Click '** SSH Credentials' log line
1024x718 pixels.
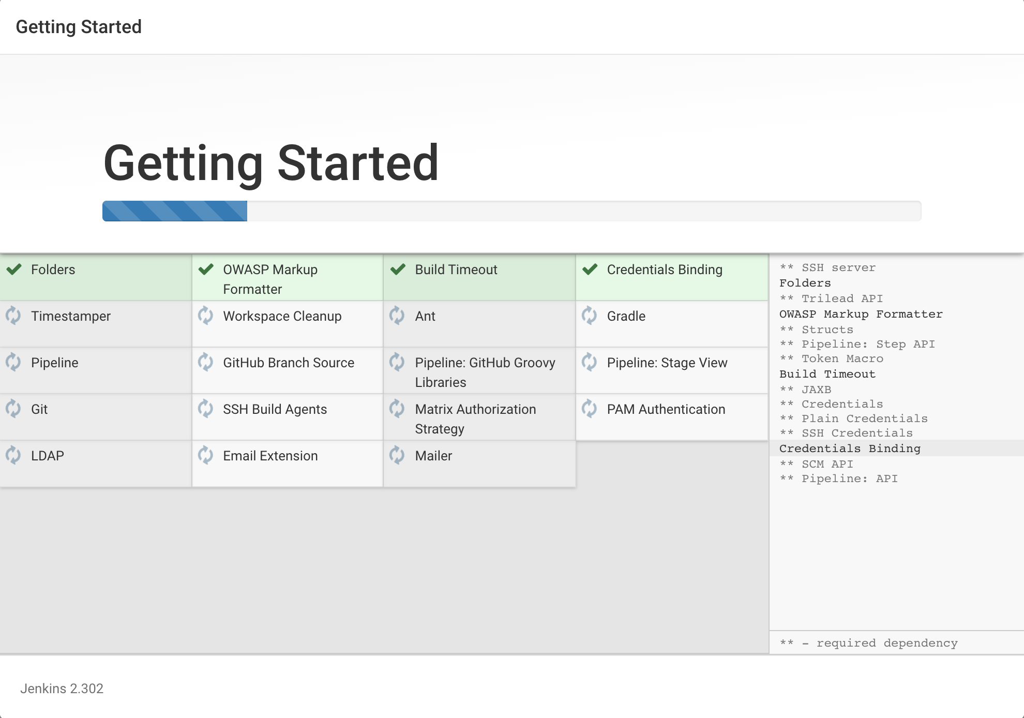click(846, 433)
